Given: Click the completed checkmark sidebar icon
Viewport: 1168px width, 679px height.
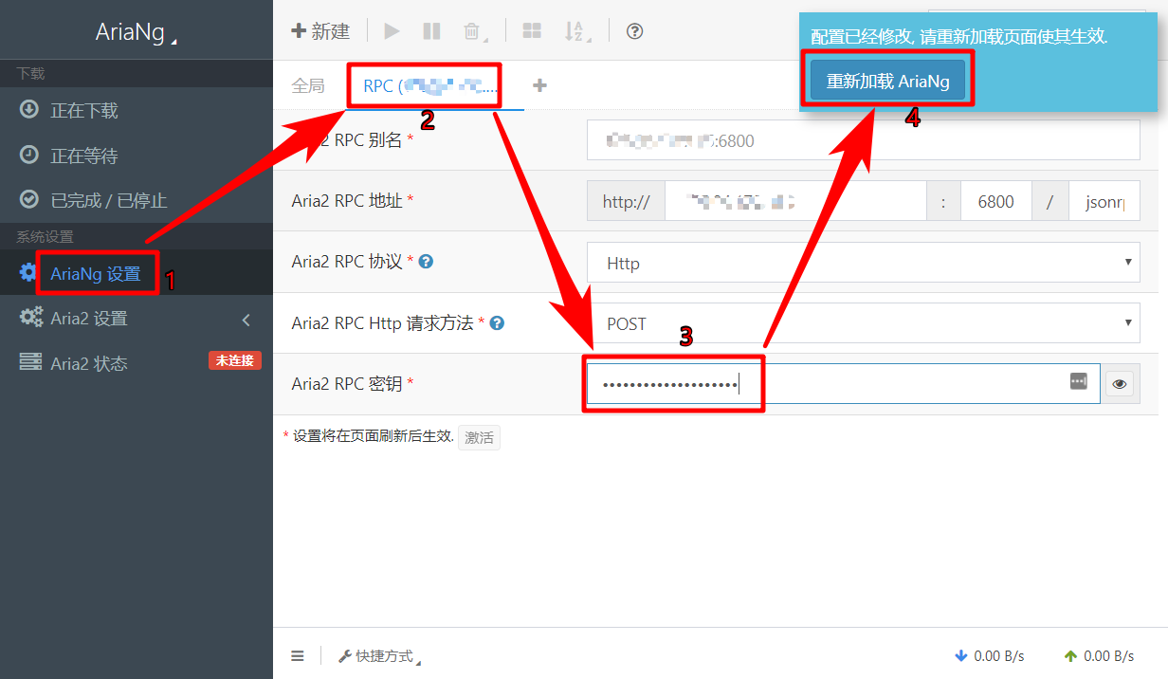Looking at the screenshot, I should [28, 199].
